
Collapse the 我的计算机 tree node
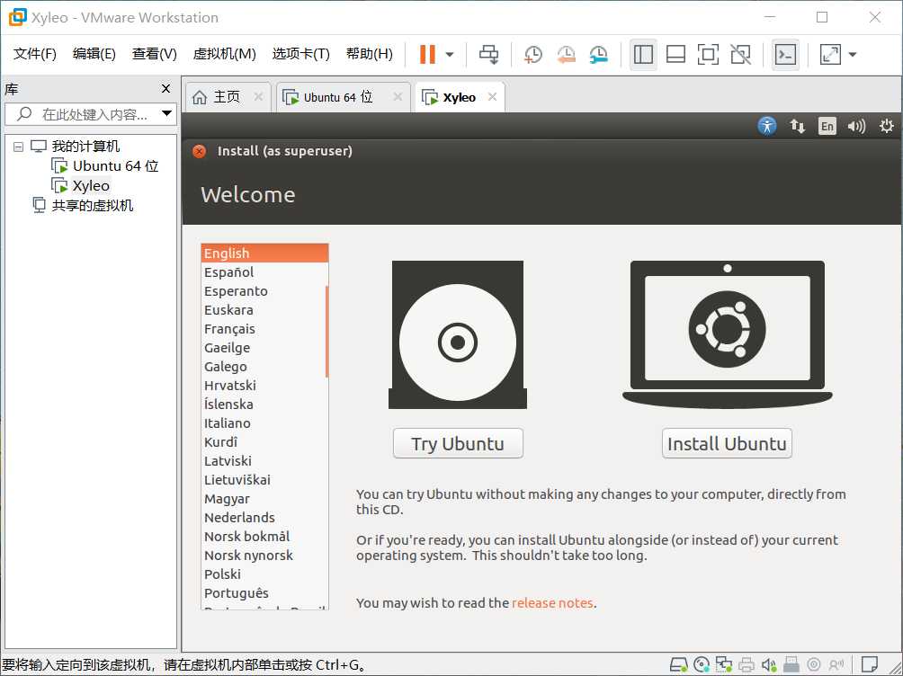coord(18,147)
